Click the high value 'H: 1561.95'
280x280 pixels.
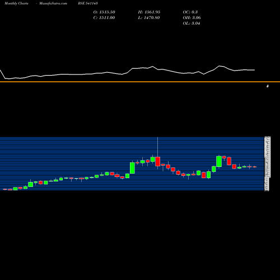click(x=149, y=12)
